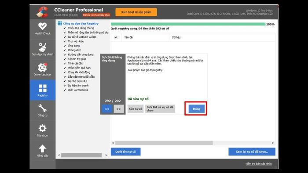Click Quét tìm sự cố button

pyautogui.click(x=125, y=151)
